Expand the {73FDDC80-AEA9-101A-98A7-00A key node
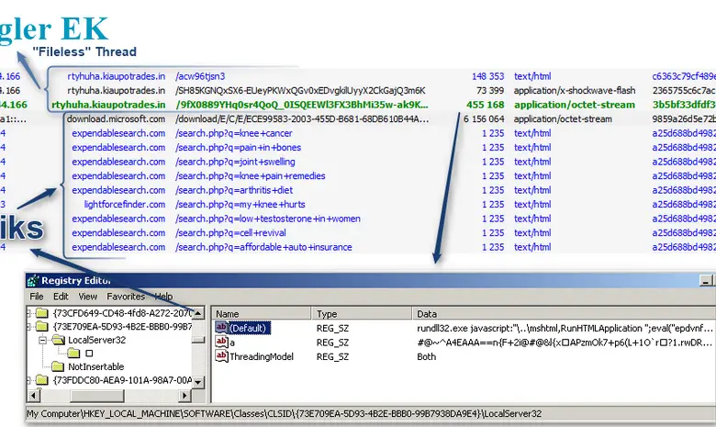716x427 pixels. [x=28, y=380]
